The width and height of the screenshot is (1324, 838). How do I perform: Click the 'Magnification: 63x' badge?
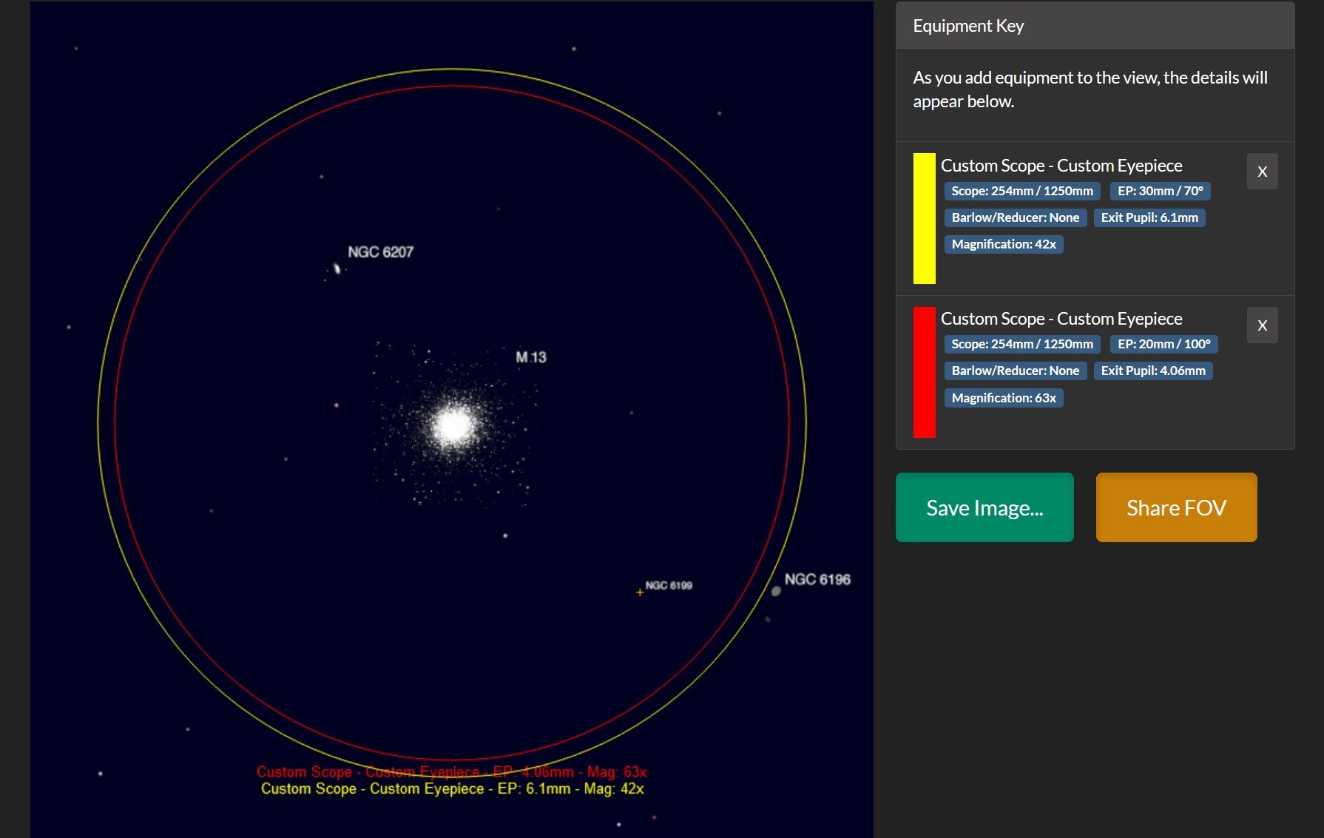pyautogui.click(x=1004, y=398)
